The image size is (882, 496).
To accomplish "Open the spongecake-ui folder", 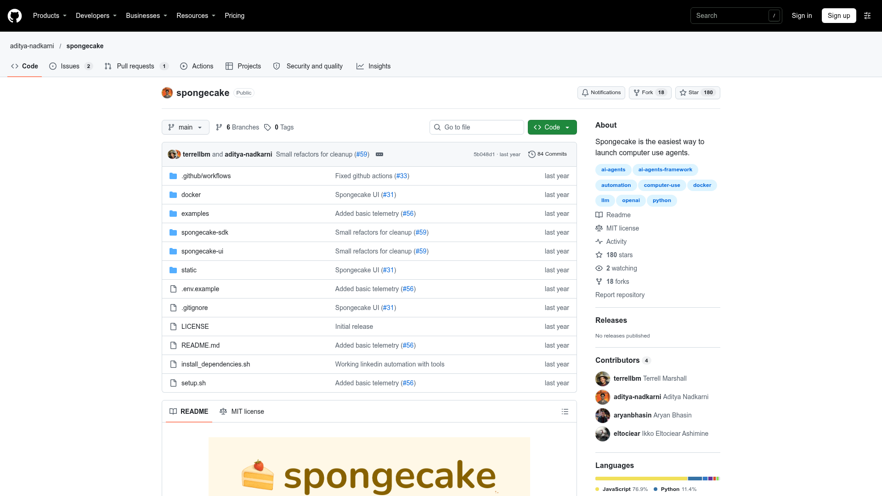I will click(202, 251).
